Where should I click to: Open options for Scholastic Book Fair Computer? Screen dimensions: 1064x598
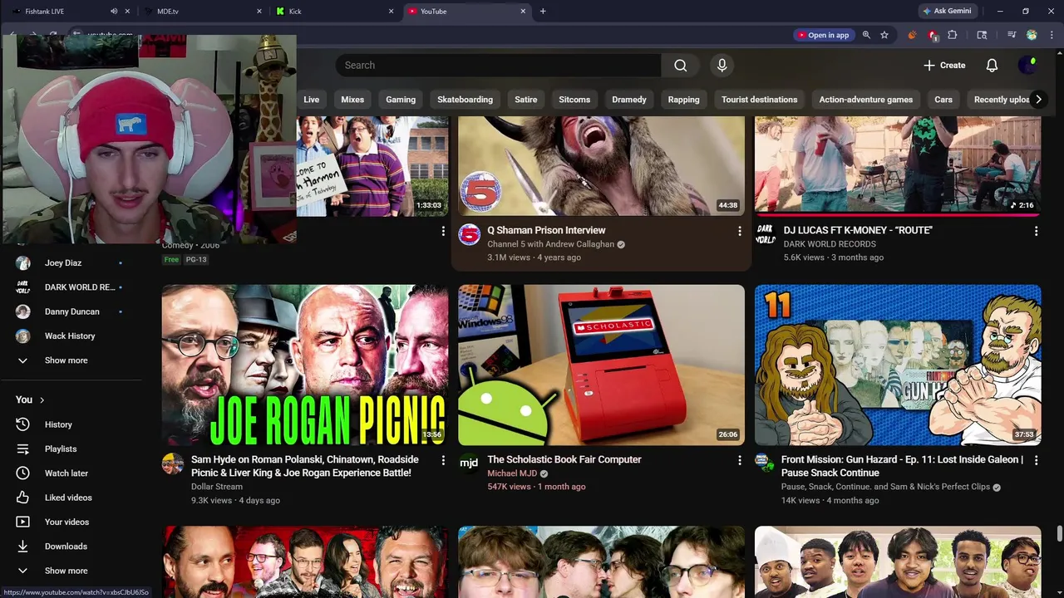[x=739, y=460]
